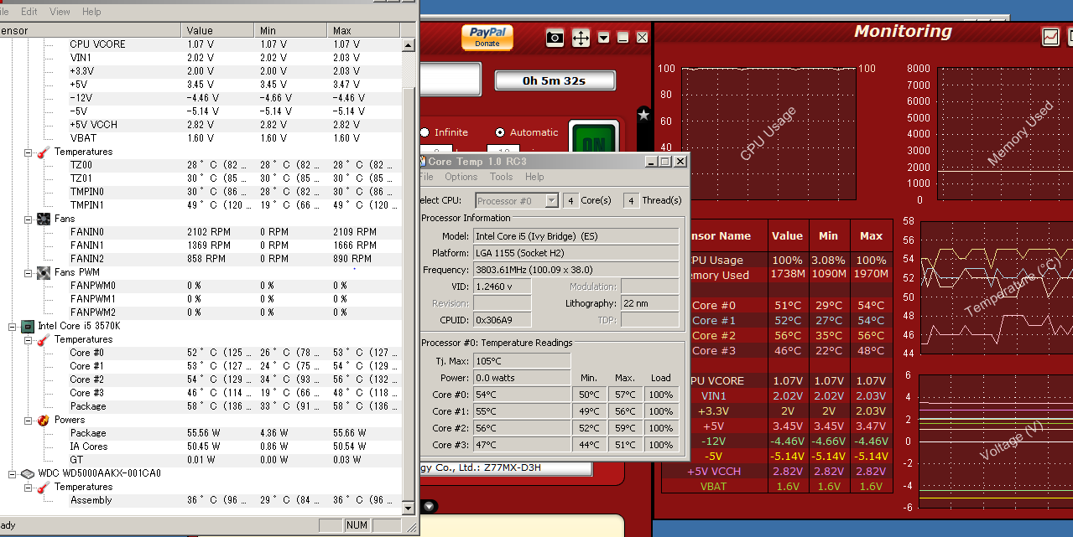Click the star icon beside the ON button

643,114
